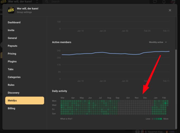Toggle the group switcher arrows next to title
The width and height of the screenshot is (180, 133).
click(37, 1)
